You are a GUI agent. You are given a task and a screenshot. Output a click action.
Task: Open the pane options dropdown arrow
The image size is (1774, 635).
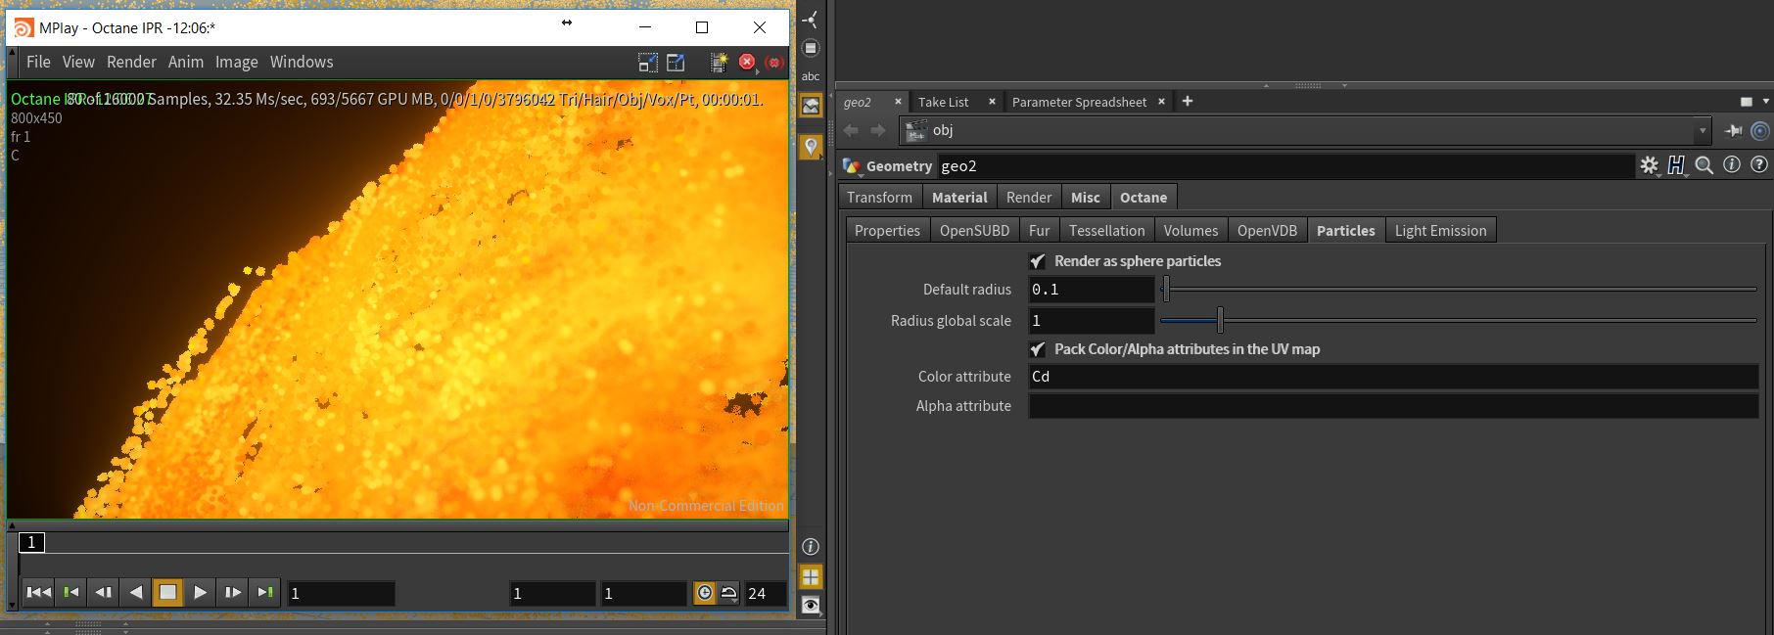pyautogui.click(x=1766, y=102)
